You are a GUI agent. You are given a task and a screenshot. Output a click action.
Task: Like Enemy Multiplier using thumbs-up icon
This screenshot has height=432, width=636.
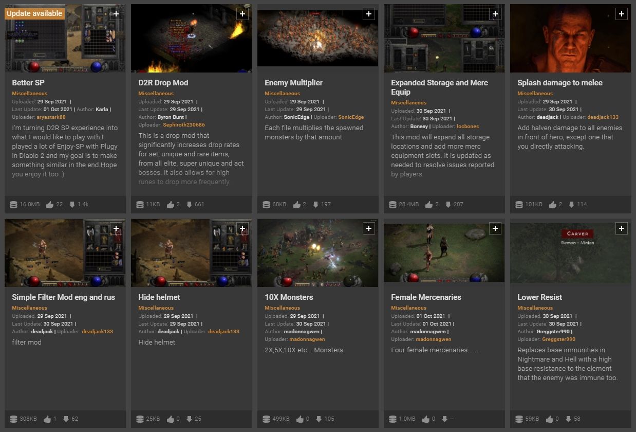pyautogui.click(x=296, y=204)
